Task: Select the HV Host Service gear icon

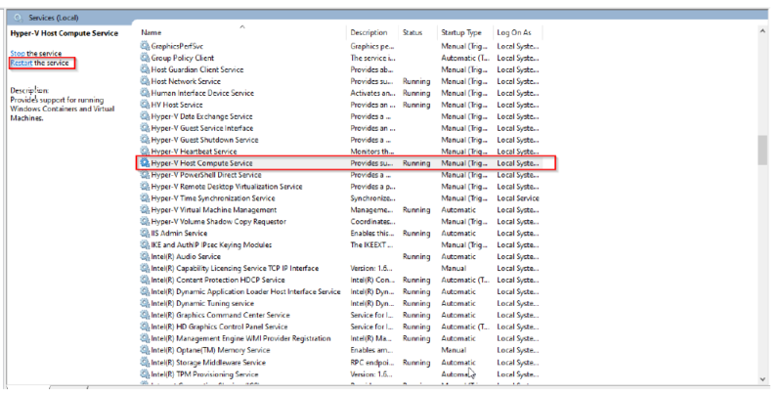Action: (x=146, y=105)
